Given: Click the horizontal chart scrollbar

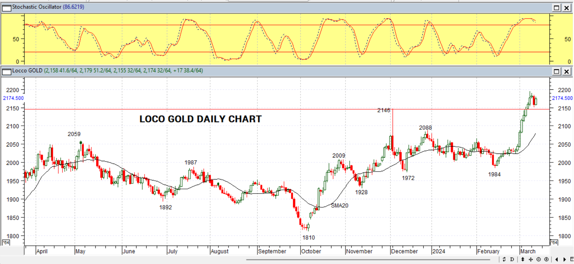Looking at the screenshot, I should pyautogui.click(x=368, y=260).
